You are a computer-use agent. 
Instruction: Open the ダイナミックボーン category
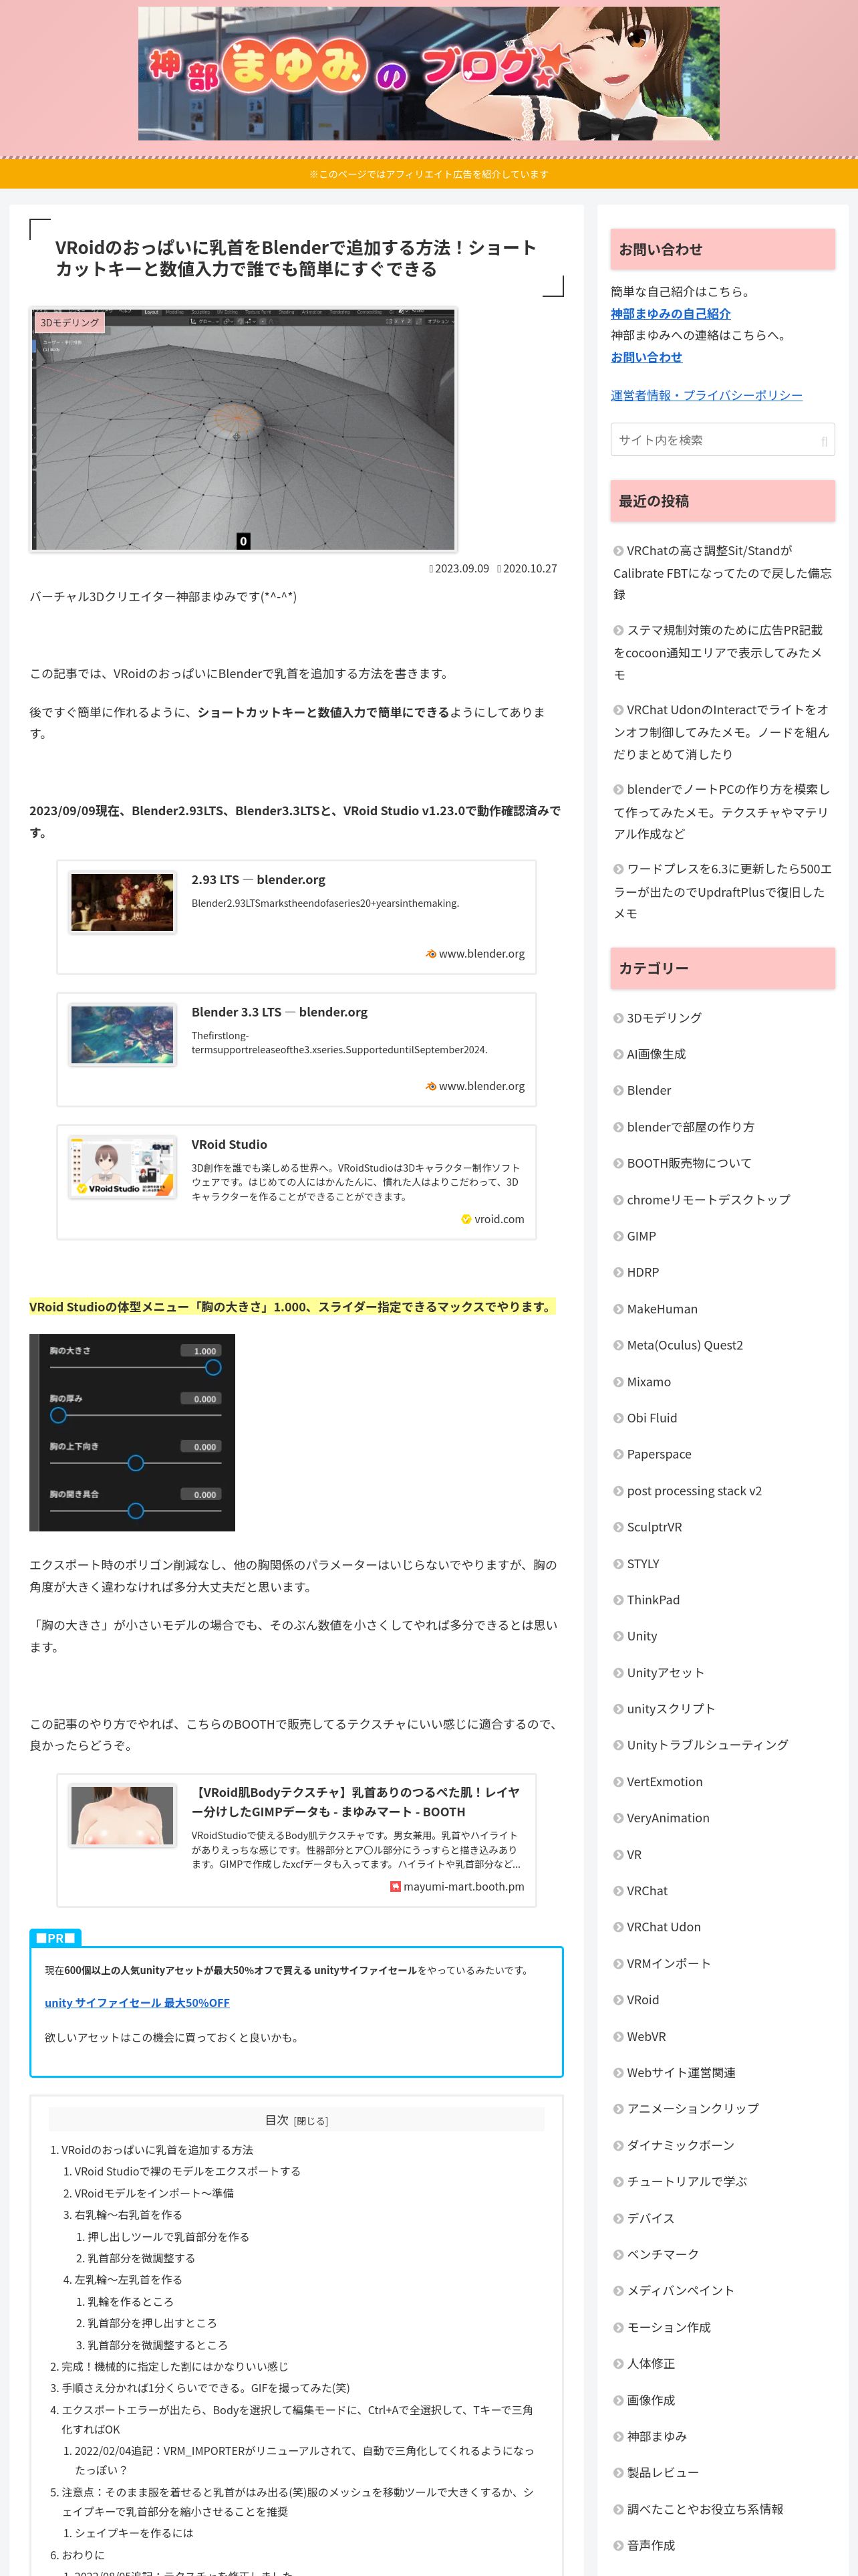[680, 2145]
